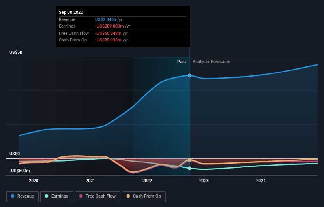The width and height of the screenshot is (324, 207).
Task: Click the -US$60.349m free cash flow value
Action: [x=108, y=33]
